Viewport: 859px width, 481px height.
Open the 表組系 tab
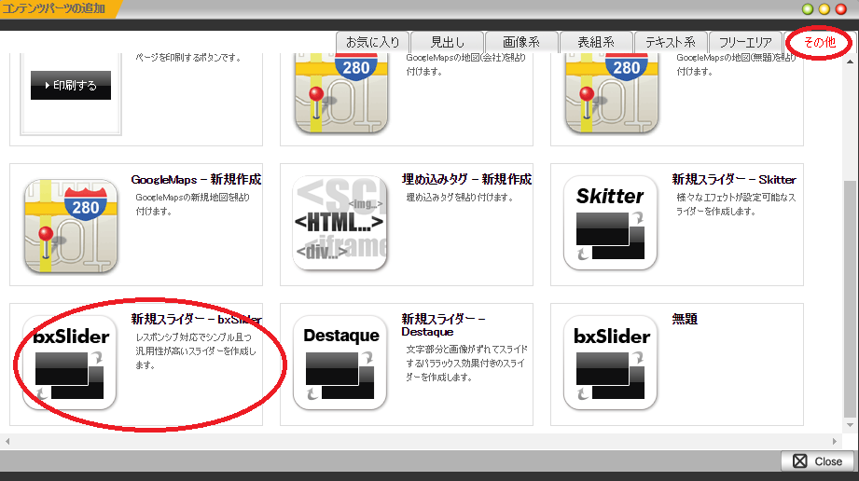(596, 42)
